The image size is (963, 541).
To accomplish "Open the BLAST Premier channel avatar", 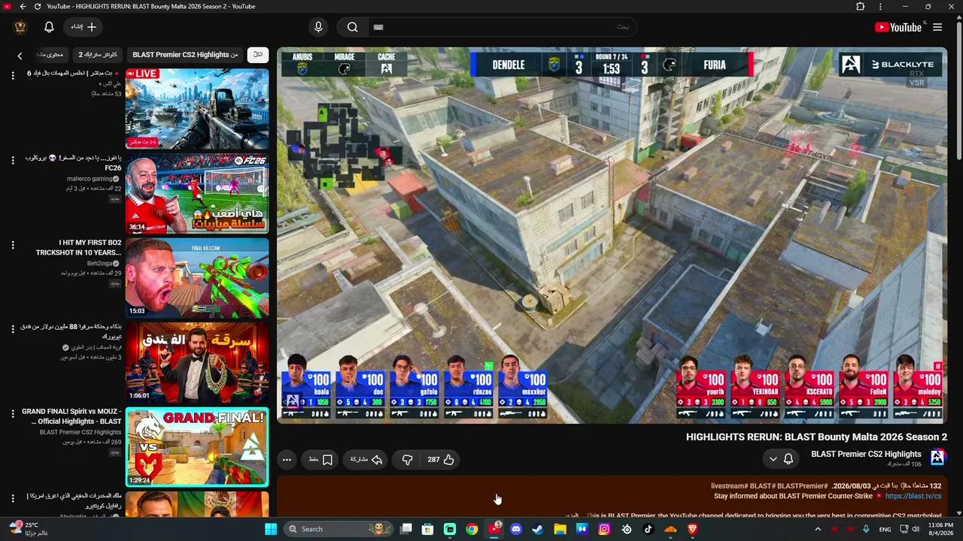I will [937, 457].
